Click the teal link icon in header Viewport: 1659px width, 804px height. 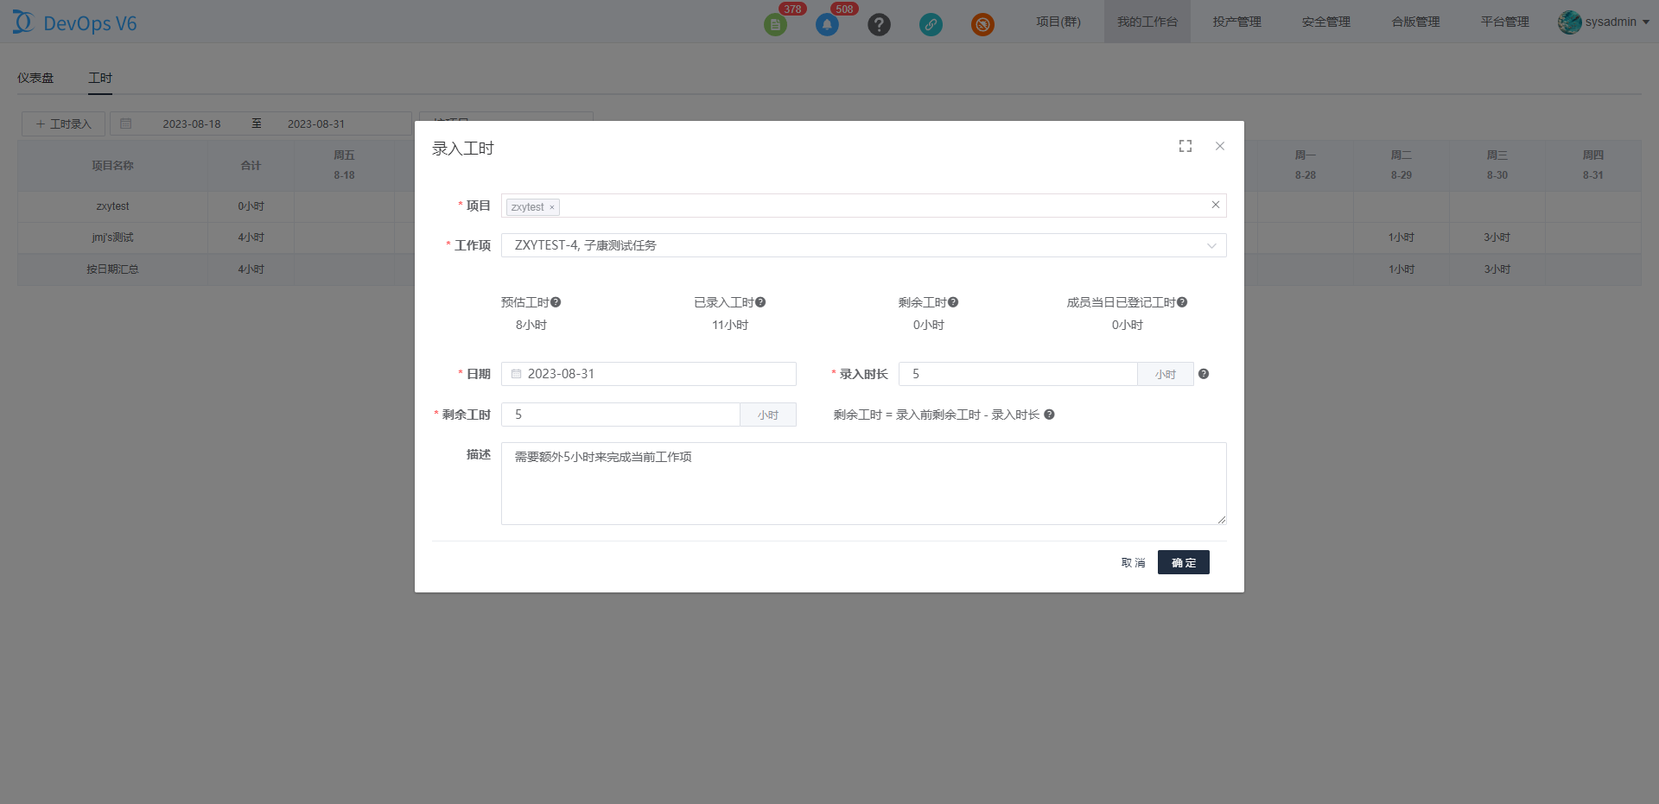coord(931,24)
